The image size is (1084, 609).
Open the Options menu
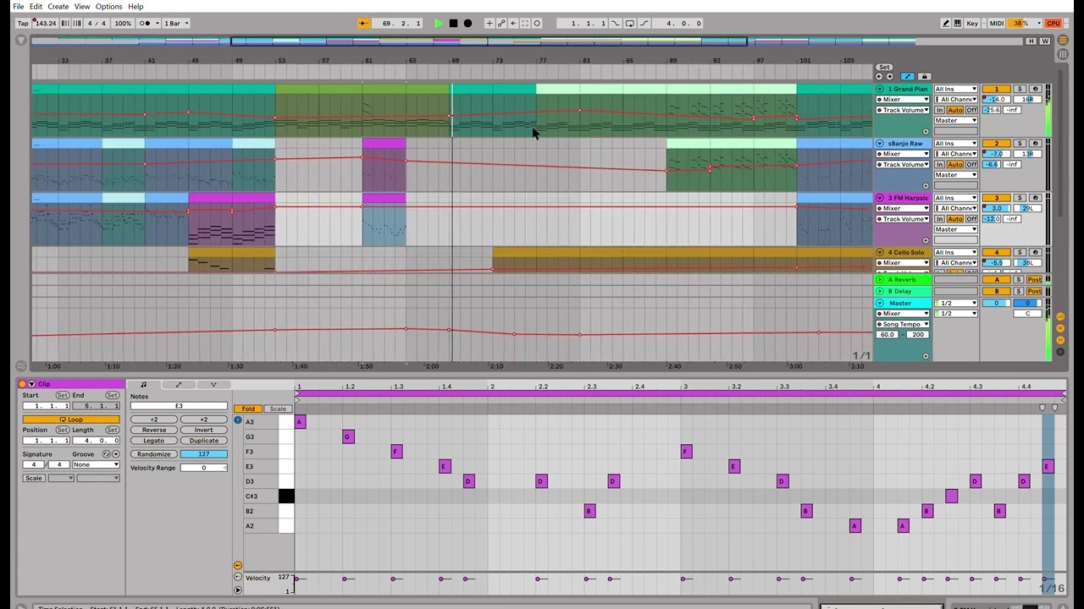pos(108,6)
